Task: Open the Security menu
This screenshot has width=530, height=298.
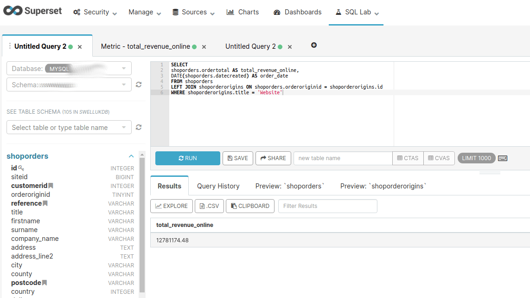Action: pyautogui.click(x=95, y=12)
